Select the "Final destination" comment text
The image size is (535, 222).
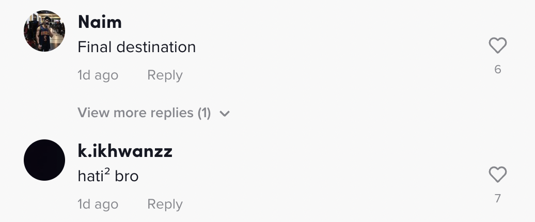coord(136,47)
